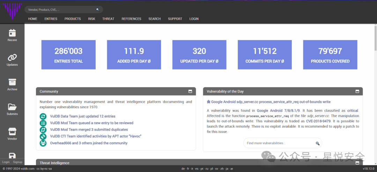Open VulDB Data Team just updated 12 entries

[83, 116]
